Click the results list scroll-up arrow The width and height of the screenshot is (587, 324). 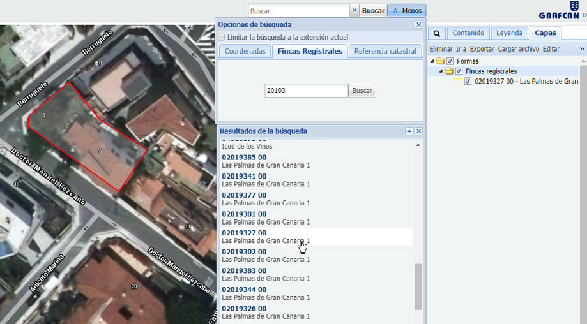tap(418, 145)
